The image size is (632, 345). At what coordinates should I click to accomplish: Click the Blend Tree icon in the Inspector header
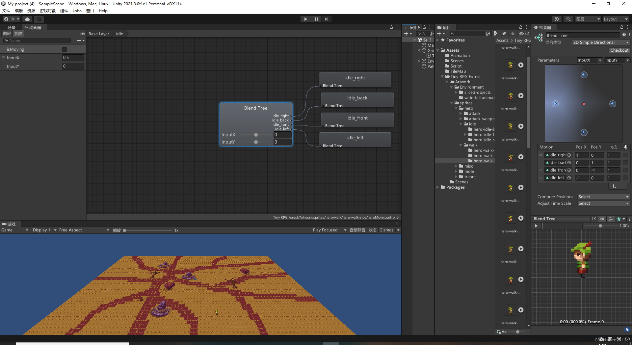539,38
